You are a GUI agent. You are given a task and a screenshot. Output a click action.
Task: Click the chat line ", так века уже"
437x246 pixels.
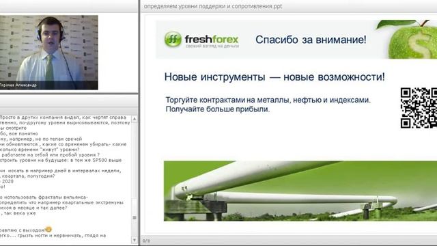[x=18, y=213]
